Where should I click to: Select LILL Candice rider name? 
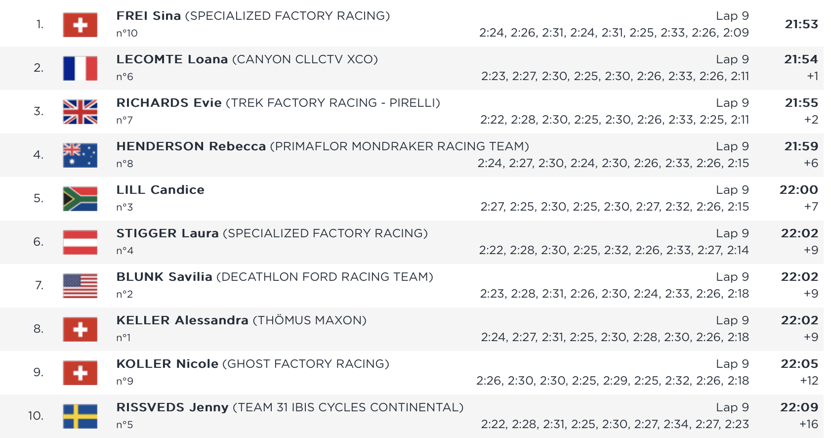tap(160, 190)
